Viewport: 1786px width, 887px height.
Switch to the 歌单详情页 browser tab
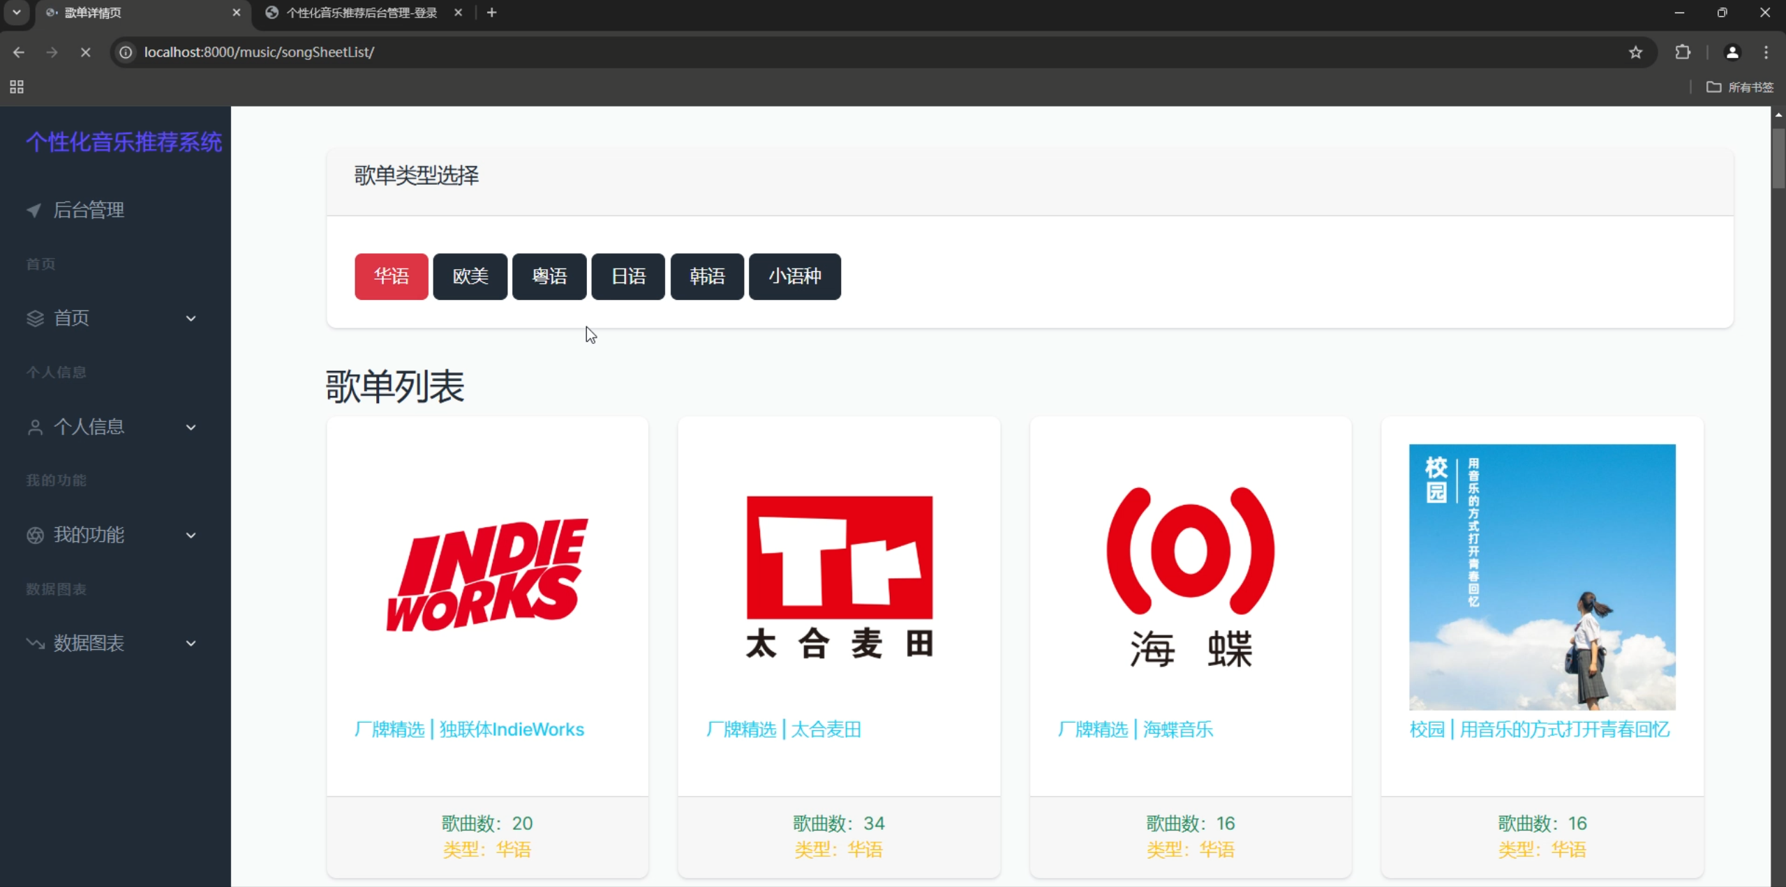click(x=143, y=13)
